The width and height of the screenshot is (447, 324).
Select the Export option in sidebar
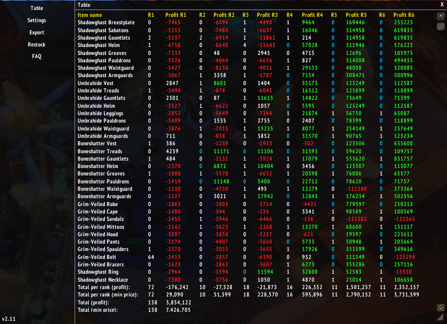37,32
